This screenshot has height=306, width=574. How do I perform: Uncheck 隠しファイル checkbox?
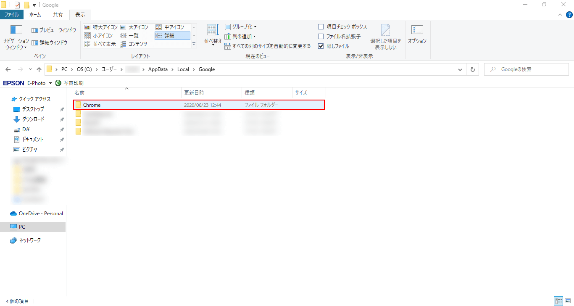point(321,46)
